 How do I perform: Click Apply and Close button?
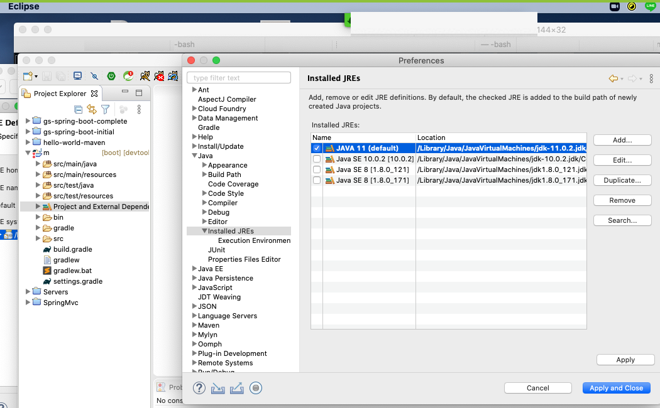(616, 389)
